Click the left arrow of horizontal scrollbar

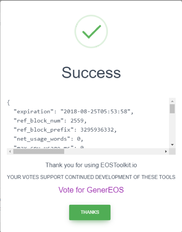[x=10, y=151]
